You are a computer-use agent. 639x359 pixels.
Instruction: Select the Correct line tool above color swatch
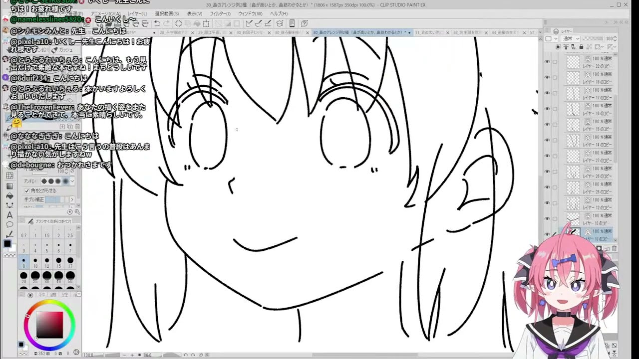(9, 233)
